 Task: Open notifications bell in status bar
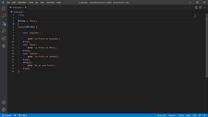click(x=204, y=115)
